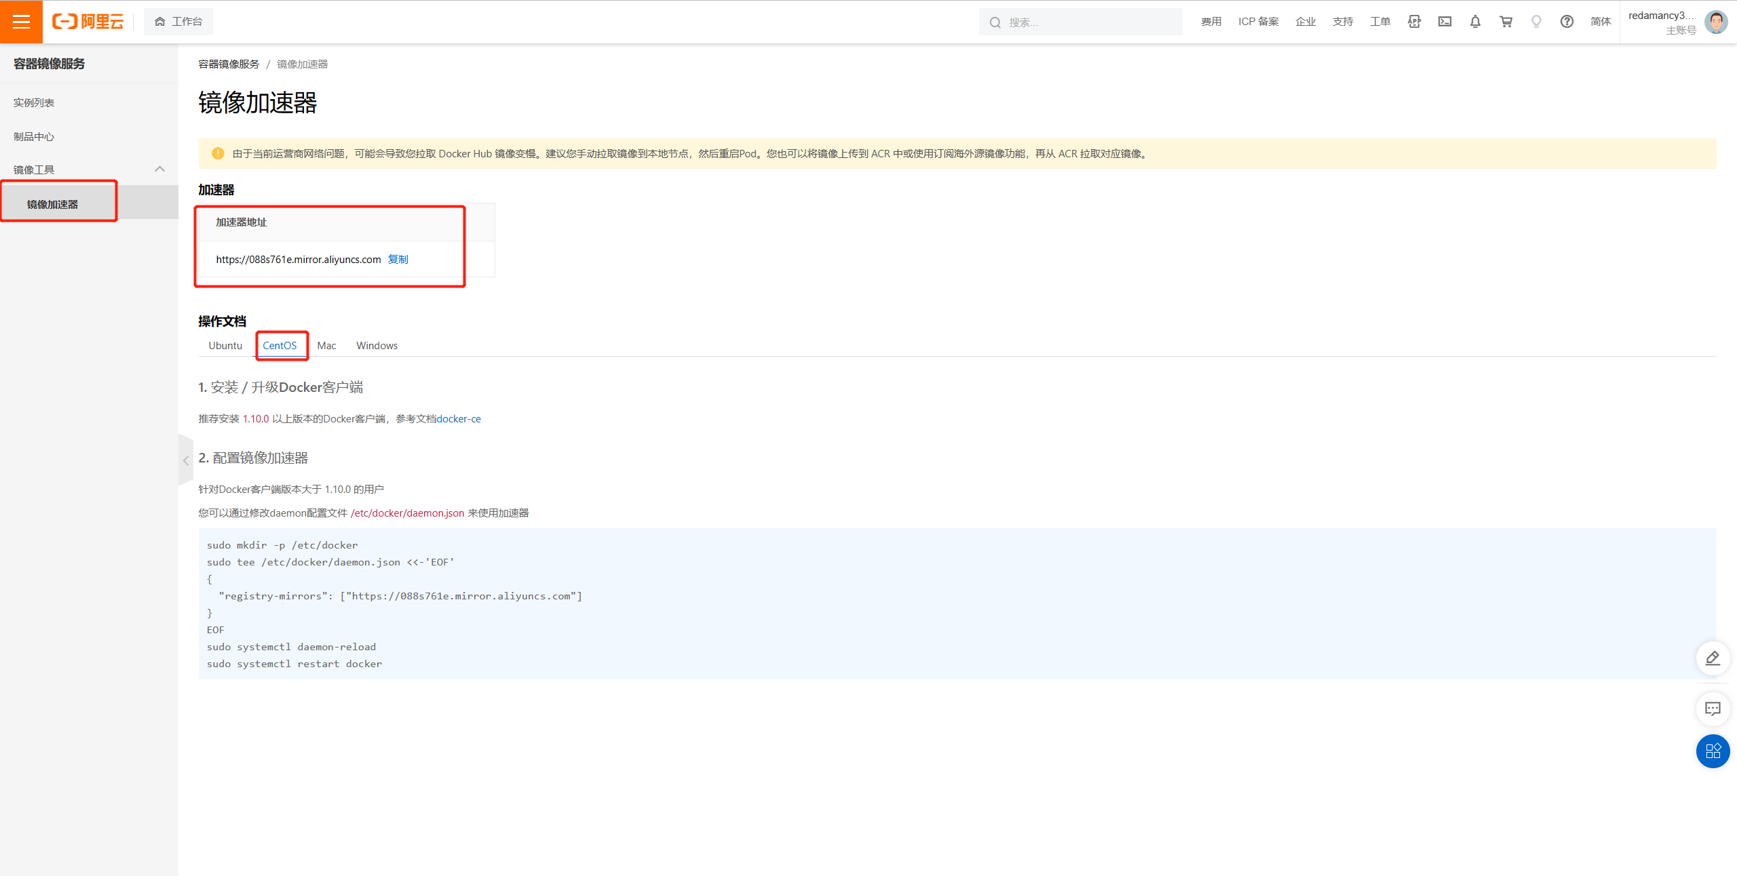Open the chat message floating button
This screenshot has width=1737, height=876.
coord(1713,709)
